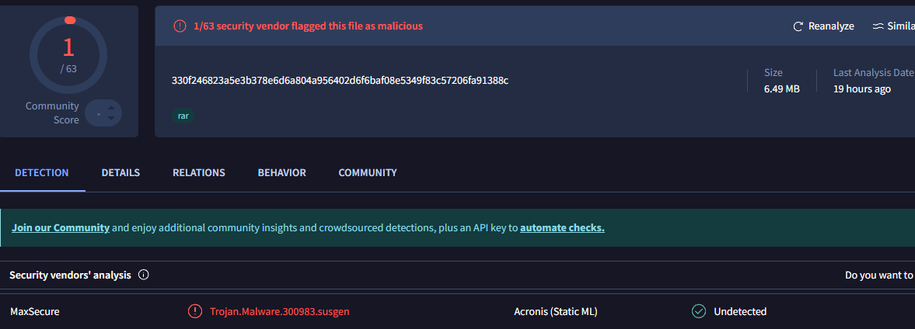Select the rar file type tag
The image size is (915, 329).
point(183,116)
